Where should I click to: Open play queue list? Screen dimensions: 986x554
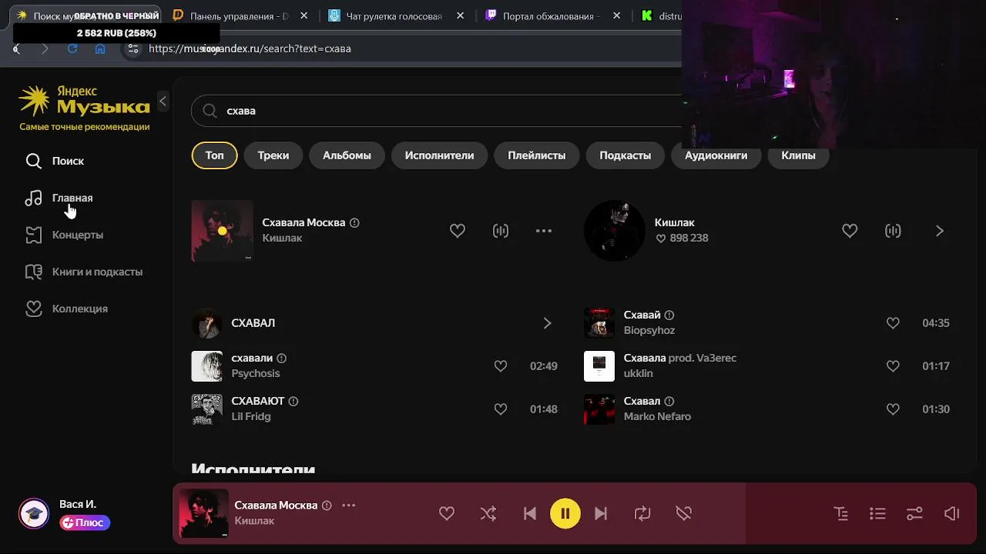click(x=877, y=513)
